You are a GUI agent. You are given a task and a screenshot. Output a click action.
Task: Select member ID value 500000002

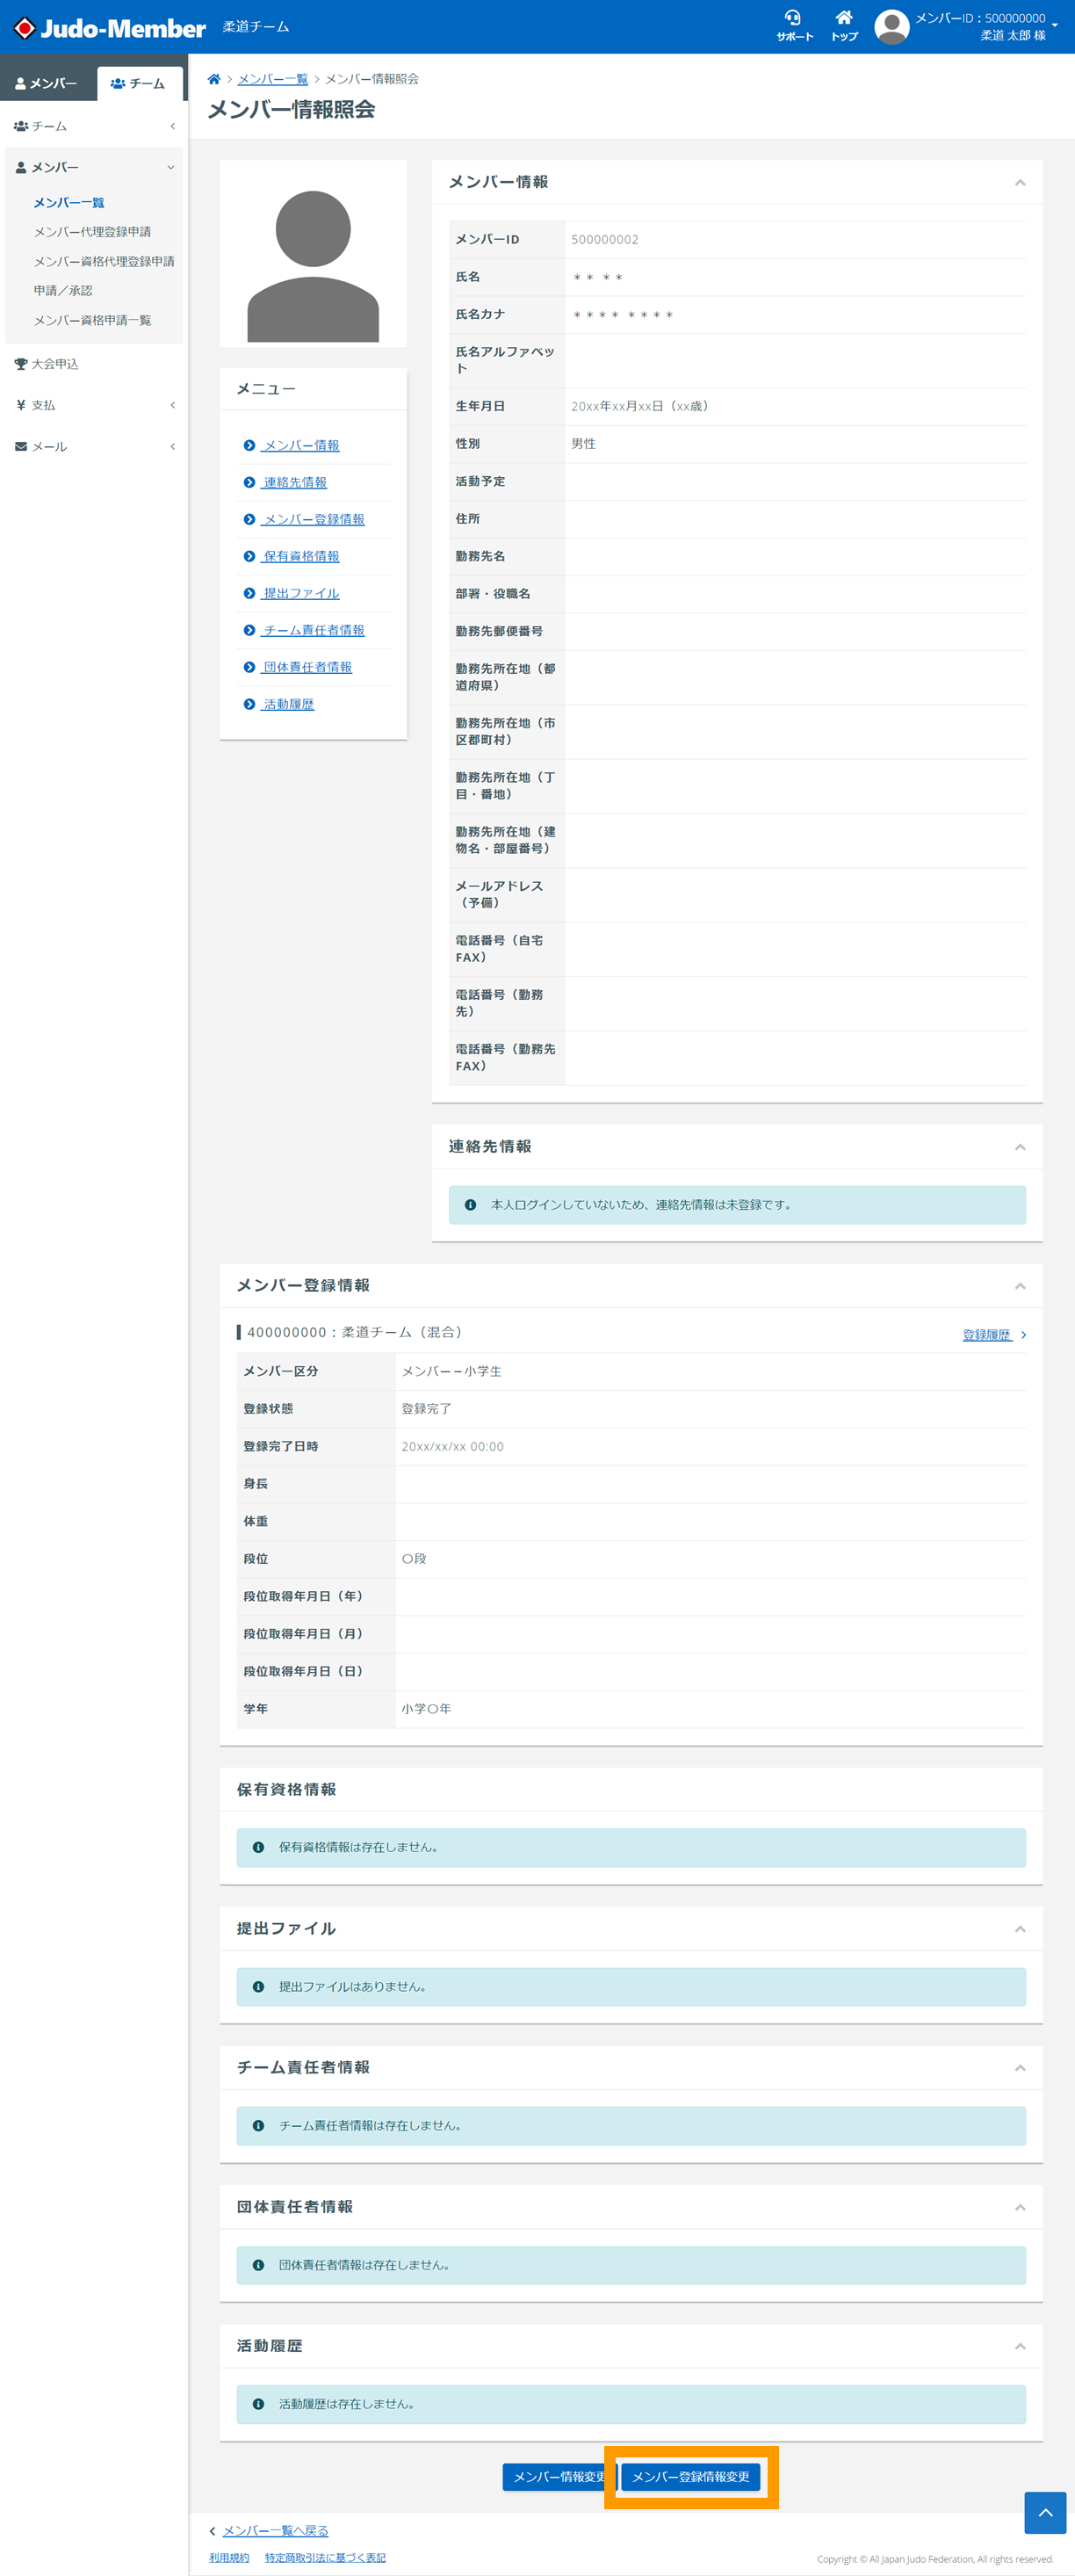[604, 240]
